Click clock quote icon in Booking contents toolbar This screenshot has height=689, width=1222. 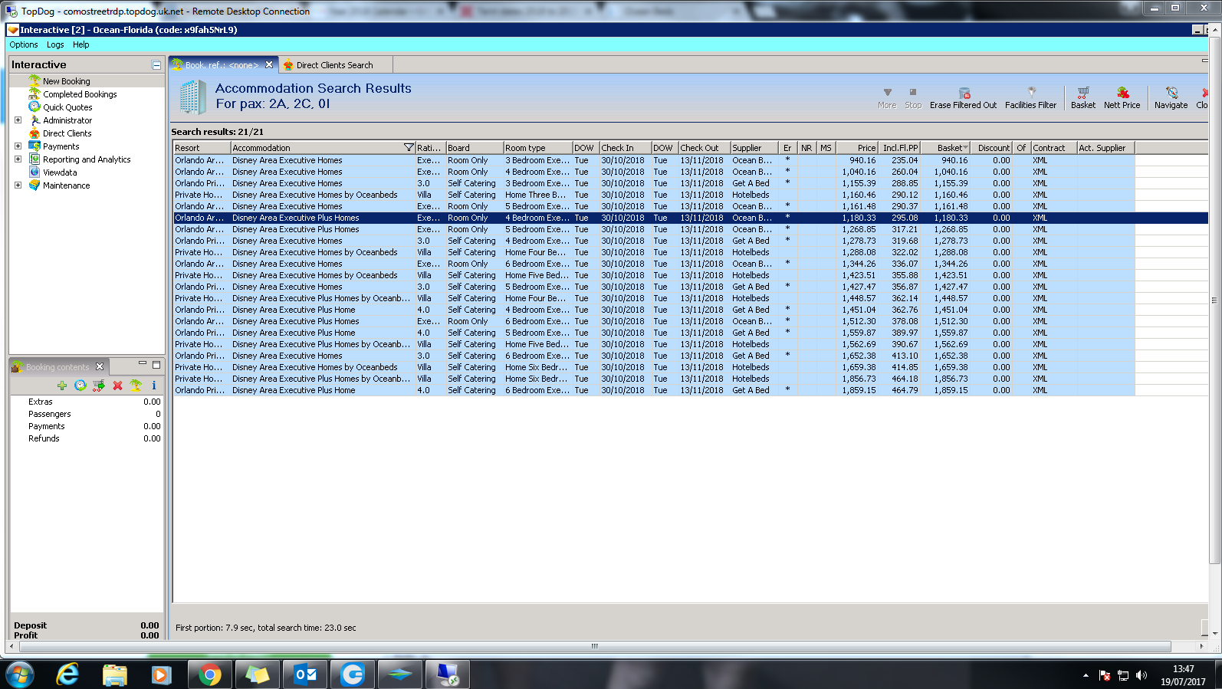(80, 386)
